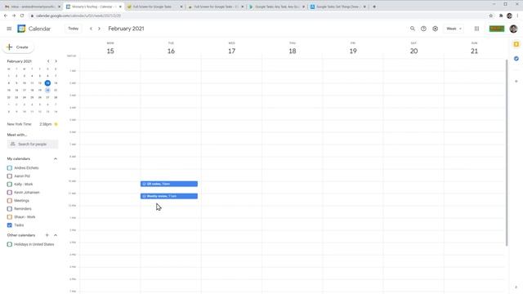Open a new browser tab
523x294 pixels.
tap(374, 7)
